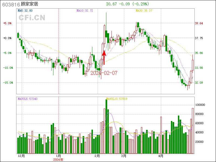The width and height of the screenshot is (216, 162).
Task: Click the +5.0% percent axis label
Action: 8,23
